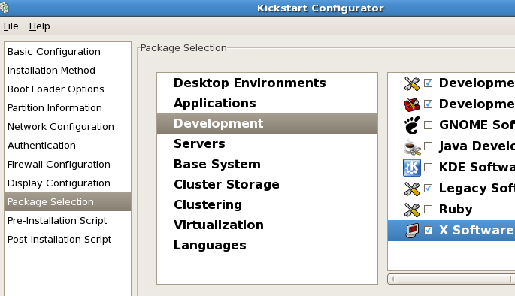Click the red toolbox Development icon
515x296 pixels.
[x=411, y=104]
